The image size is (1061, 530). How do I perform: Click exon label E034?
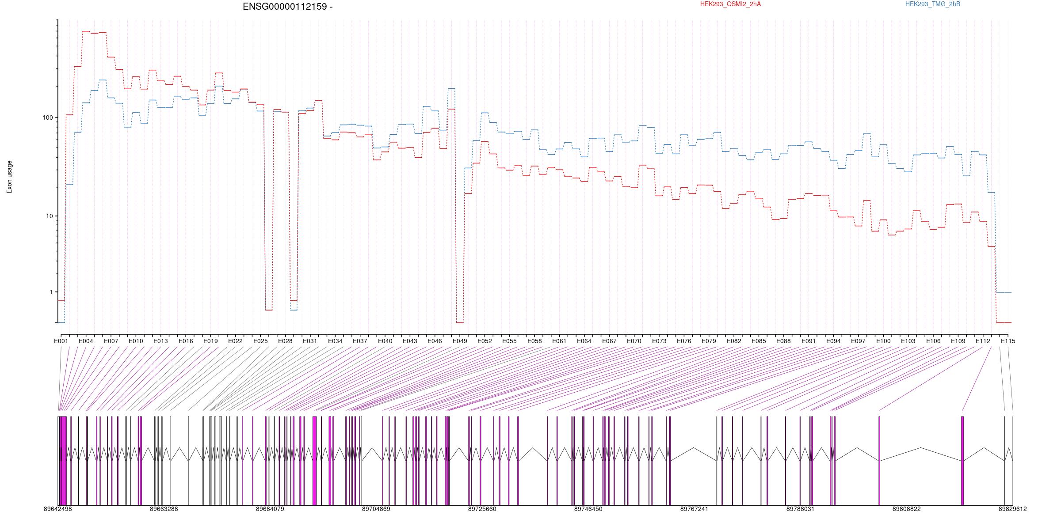[335, 341]
